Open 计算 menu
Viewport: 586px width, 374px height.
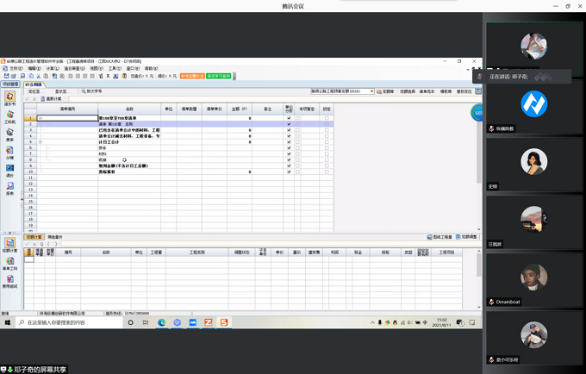[x=53, y=68]
